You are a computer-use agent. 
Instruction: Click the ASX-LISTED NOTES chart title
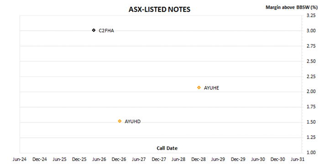click(x=160, y=10)
